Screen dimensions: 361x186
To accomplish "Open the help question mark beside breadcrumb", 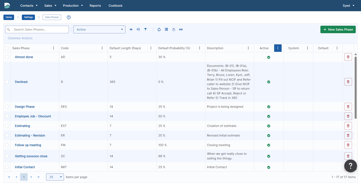I will point(69,17).
